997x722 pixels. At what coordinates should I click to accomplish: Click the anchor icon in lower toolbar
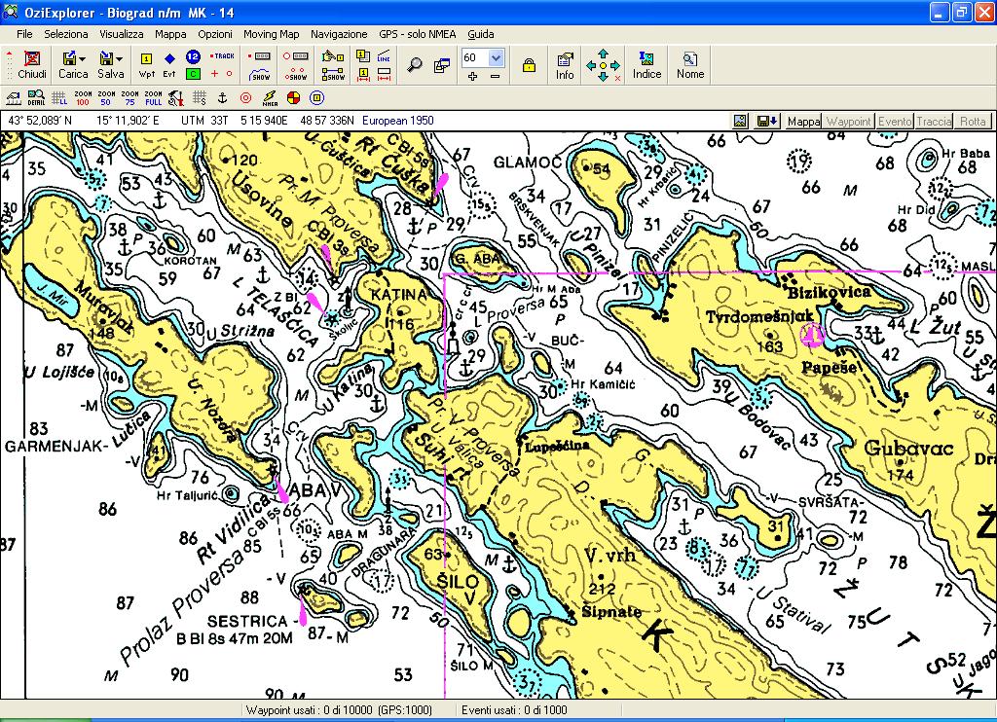(222, 98)
